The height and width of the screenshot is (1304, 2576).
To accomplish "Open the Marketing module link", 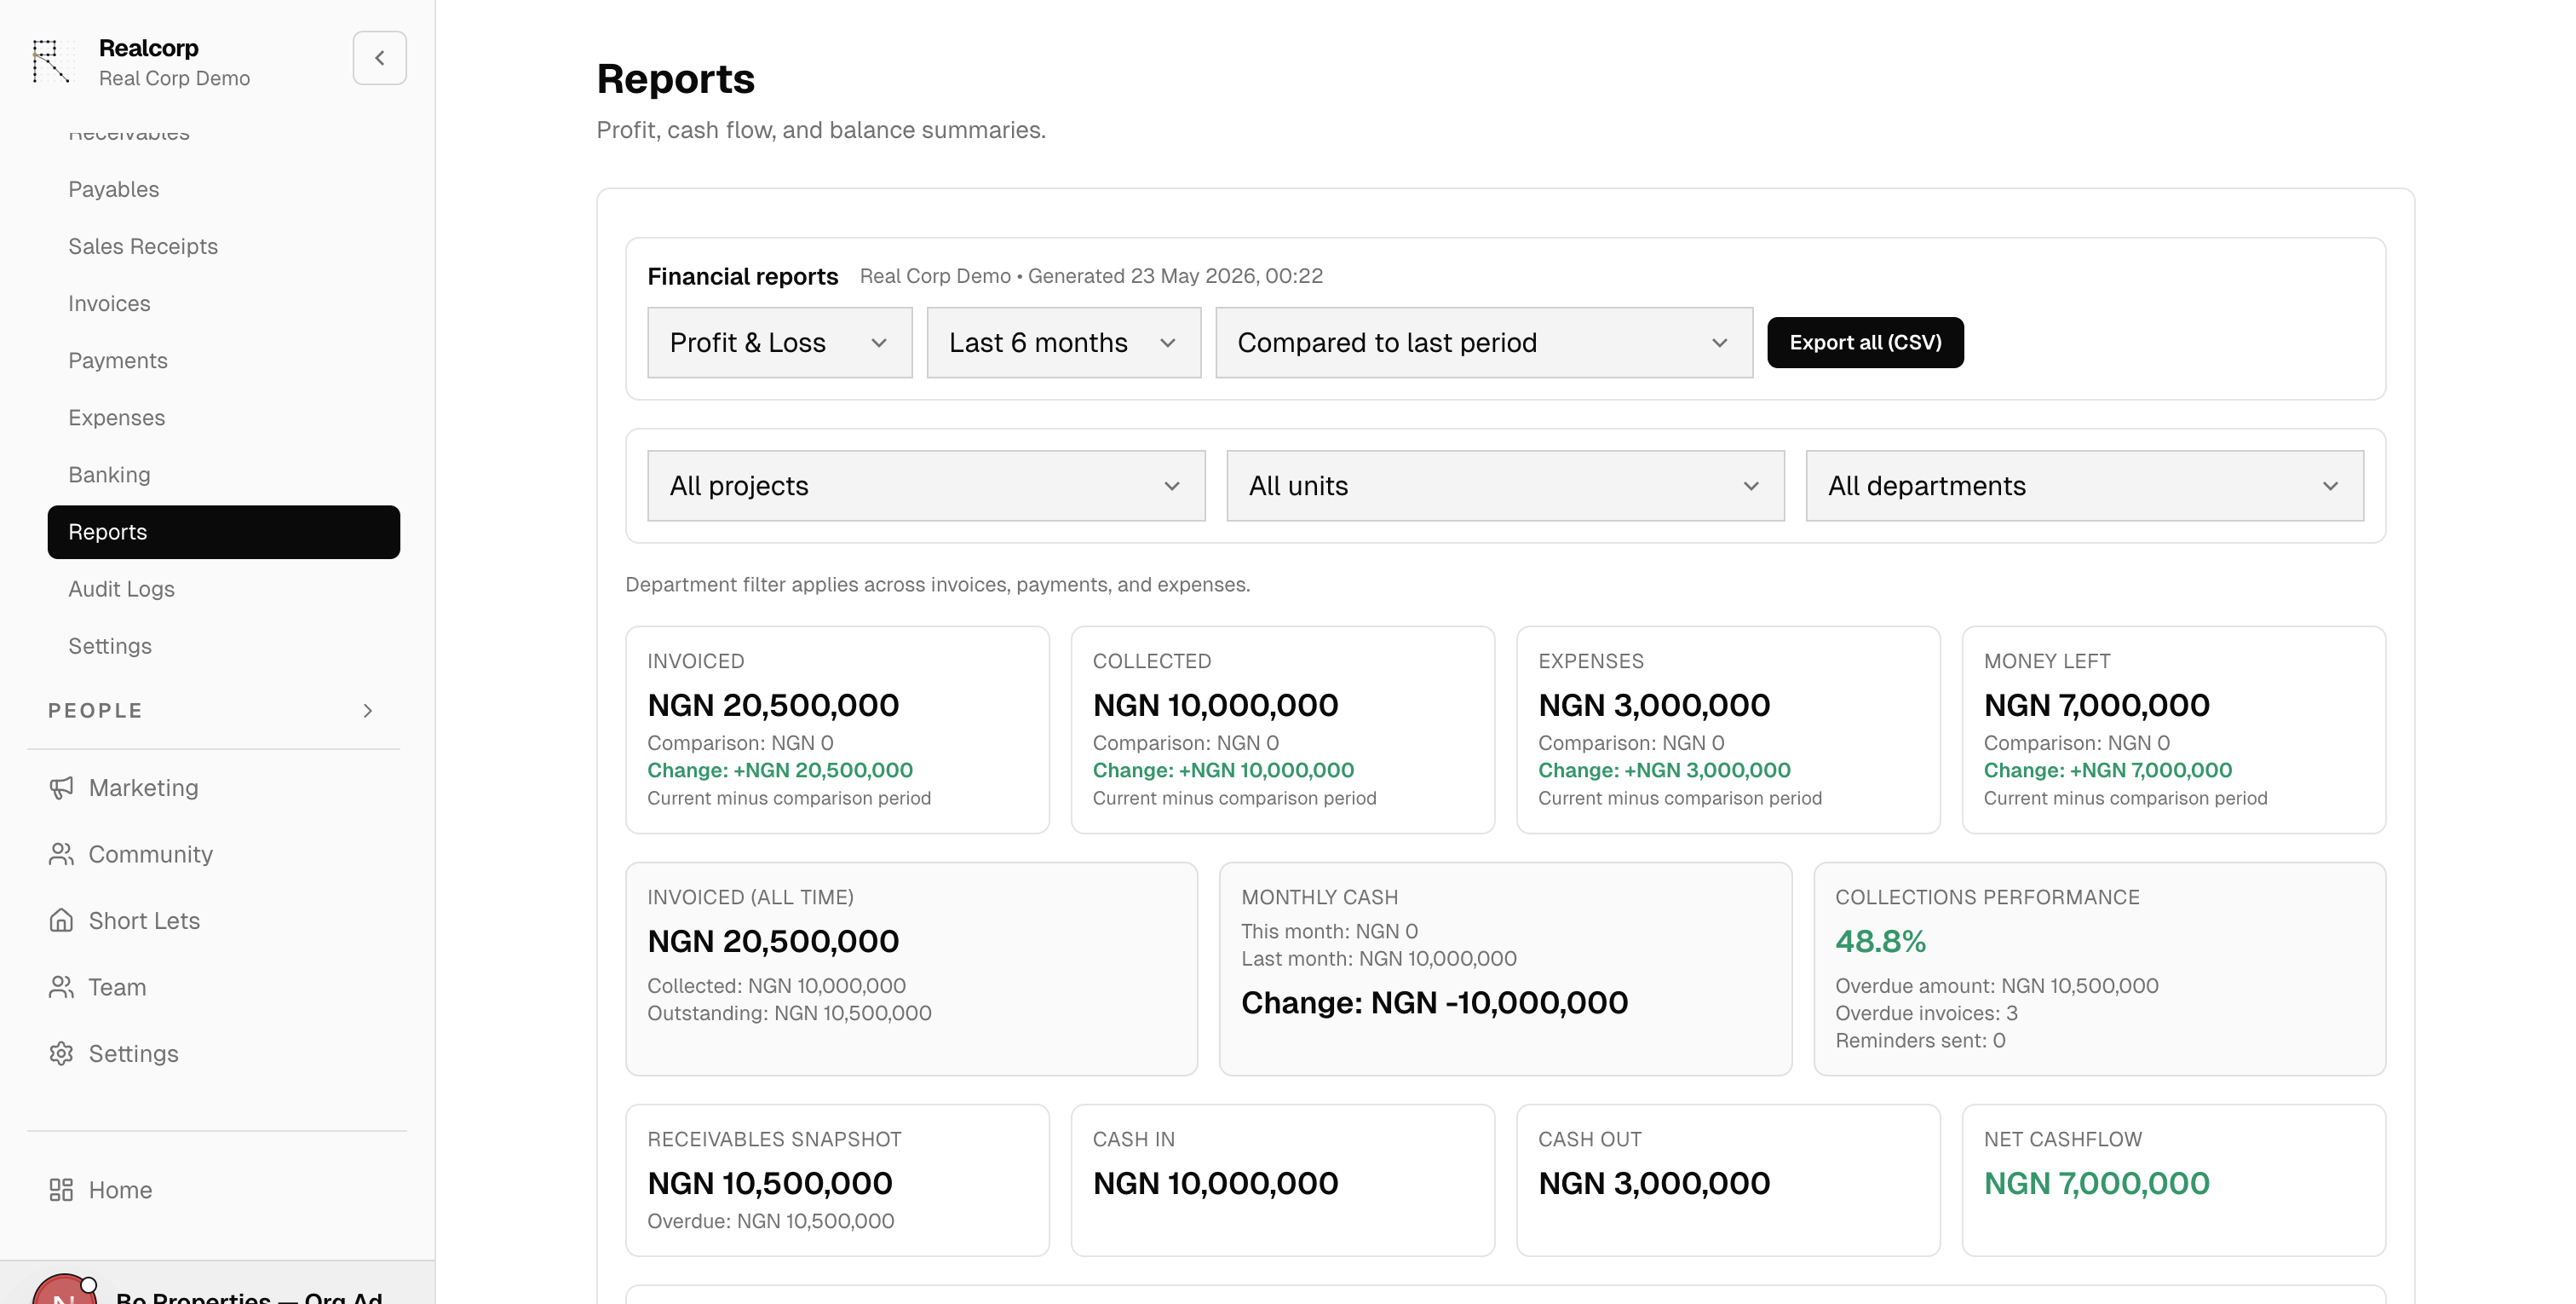I will (143, 788).
